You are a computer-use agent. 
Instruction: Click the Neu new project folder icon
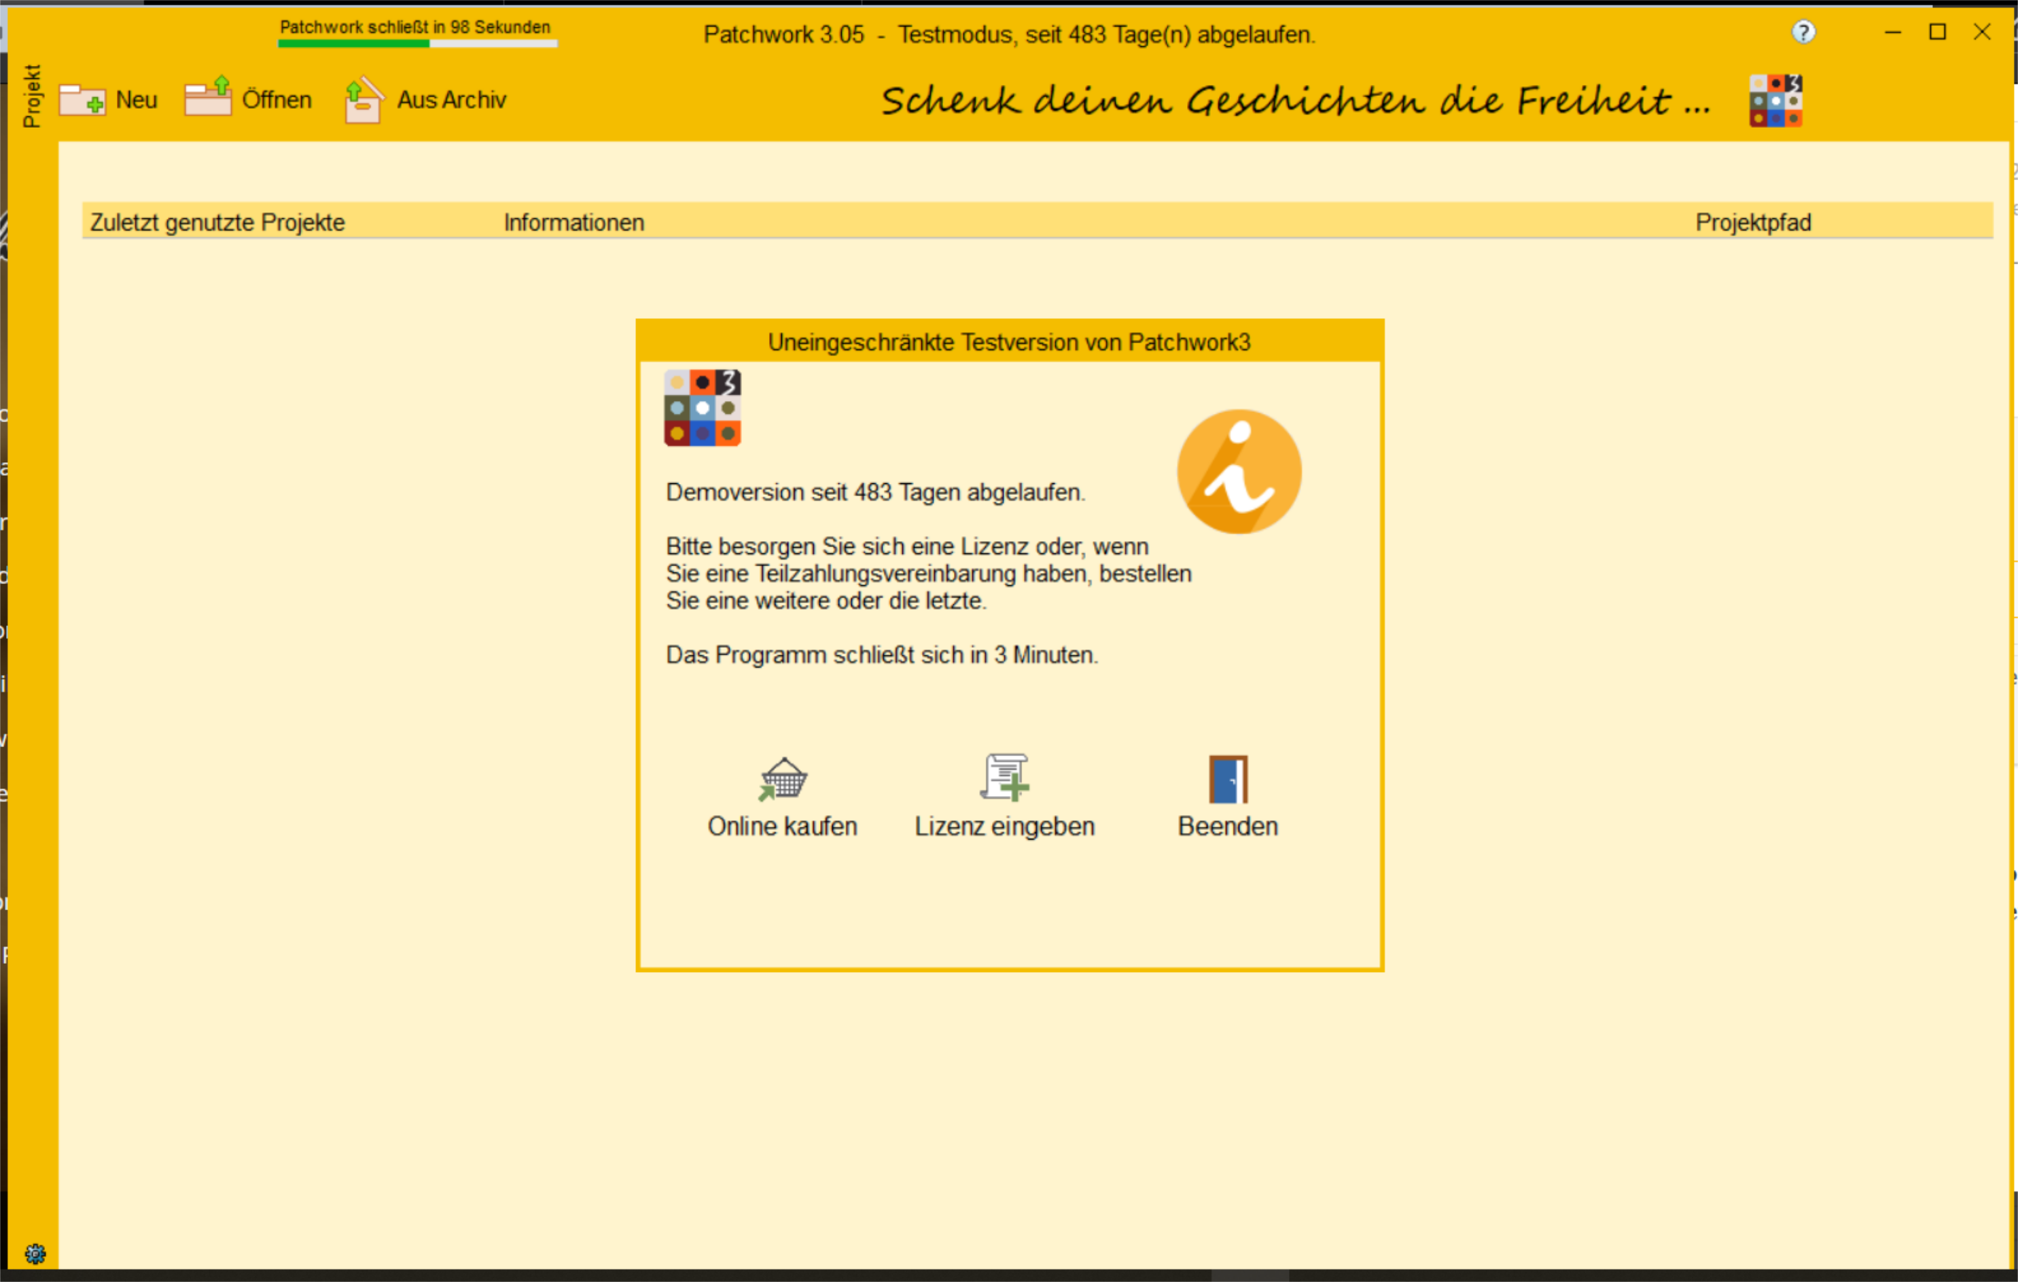(x=82, y=100)
